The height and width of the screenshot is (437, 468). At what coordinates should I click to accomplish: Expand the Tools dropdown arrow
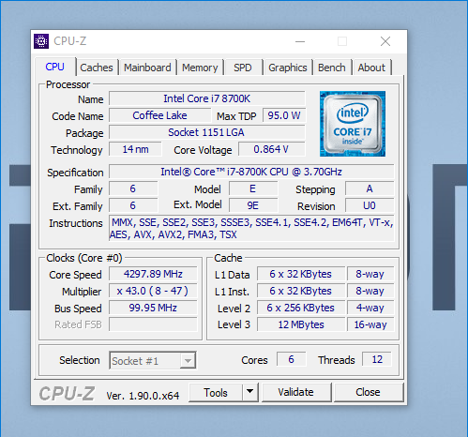249,392
